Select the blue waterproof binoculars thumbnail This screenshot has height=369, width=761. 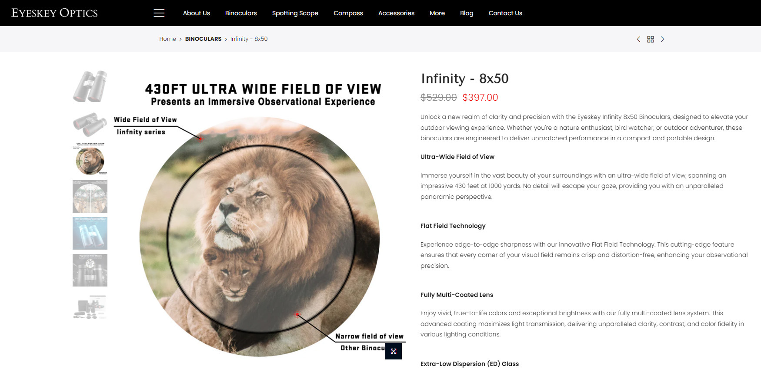tap(90, 233)
